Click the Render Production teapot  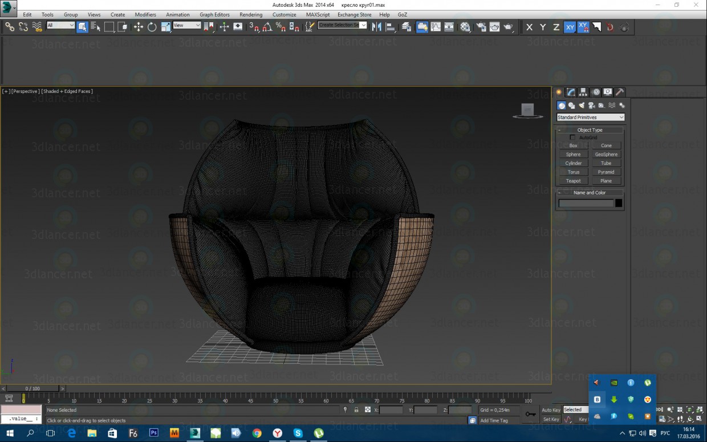pyautogui.click(x=508, y=26)
